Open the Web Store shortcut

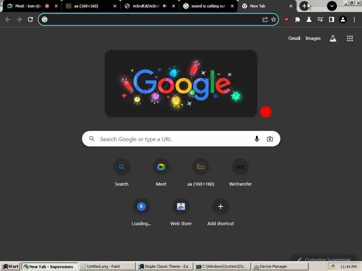(181, 212)
